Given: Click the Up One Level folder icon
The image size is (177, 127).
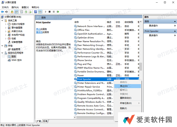Looking at the screenshot, I should [12, 12].
